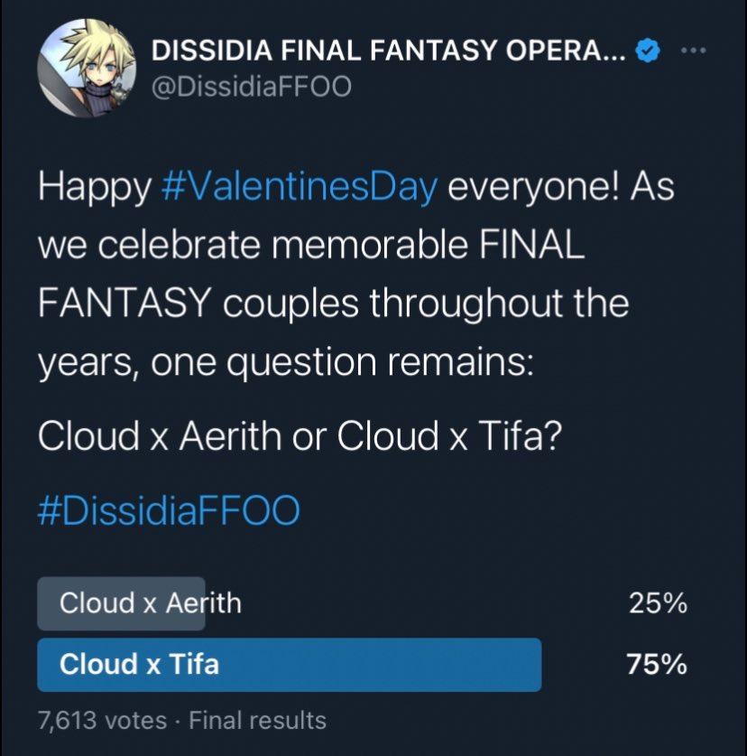The image size is (747, 756).
Task: Click the 'years, one question remains:' line
Action: click(x=286, y=362)
